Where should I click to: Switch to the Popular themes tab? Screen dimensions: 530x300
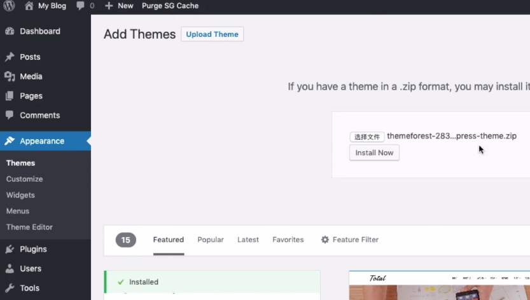click(210, 240)
